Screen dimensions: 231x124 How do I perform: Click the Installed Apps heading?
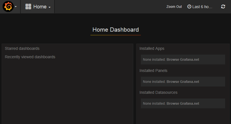[152, 48]
